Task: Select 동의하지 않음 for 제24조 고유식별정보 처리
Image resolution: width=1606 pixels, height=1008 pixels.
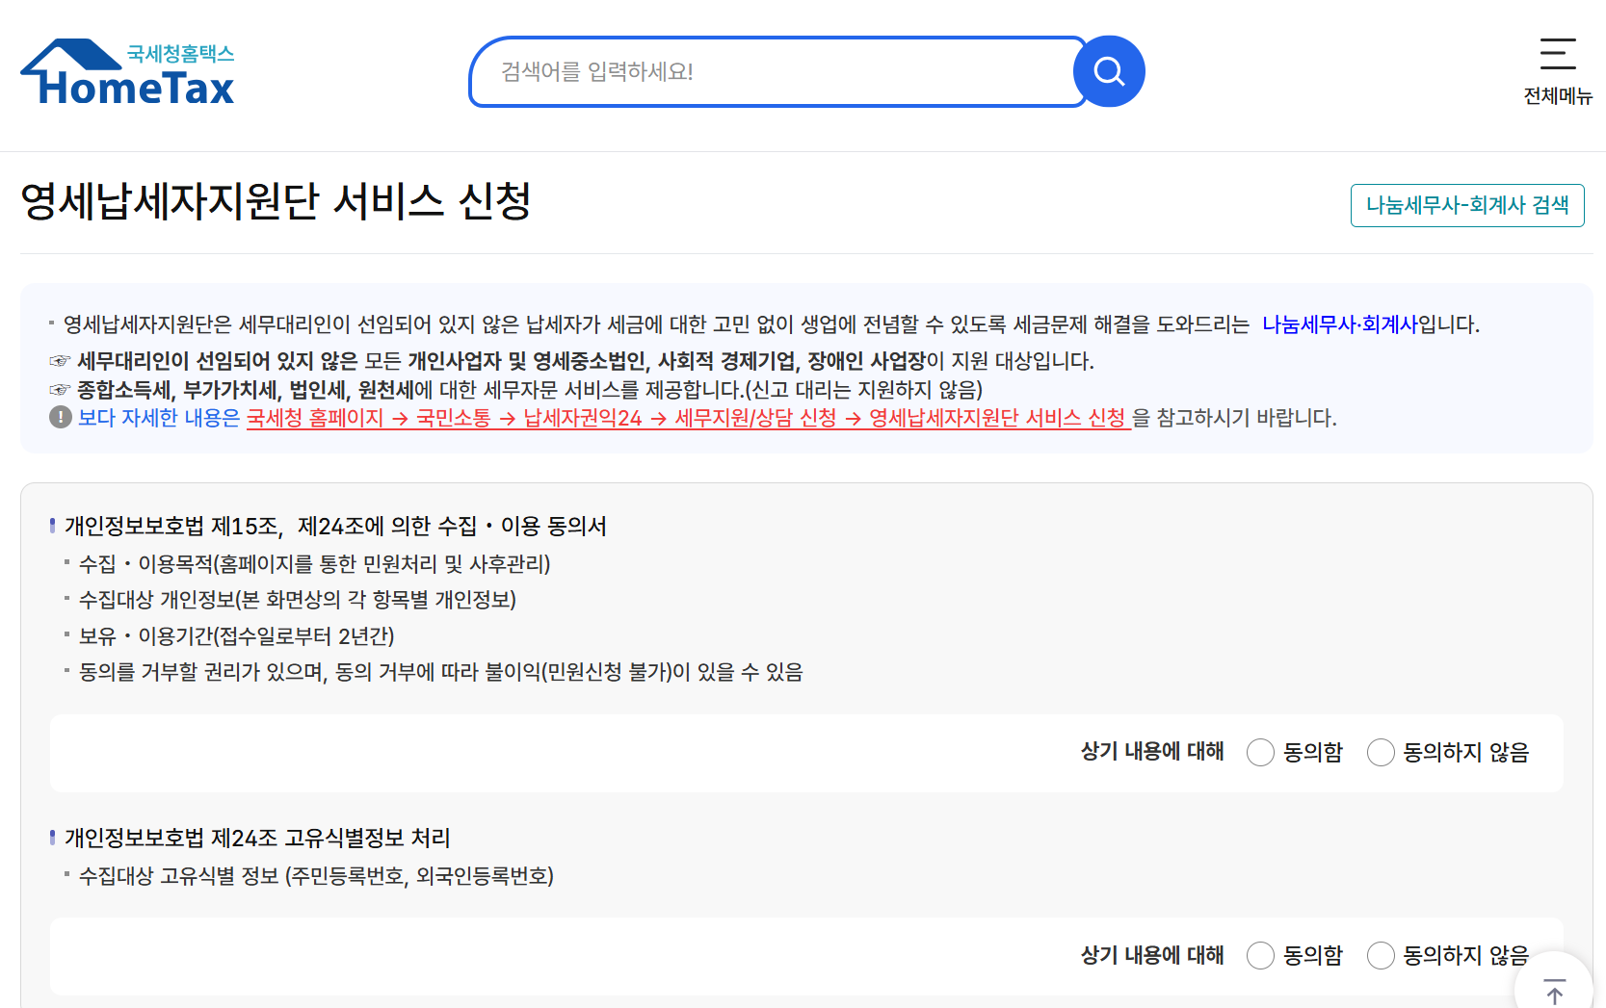Action: 1381,955
